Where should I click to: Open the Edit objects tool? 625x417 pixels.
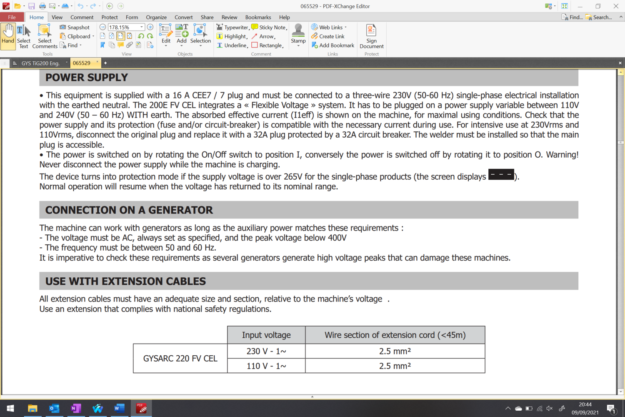166,35
